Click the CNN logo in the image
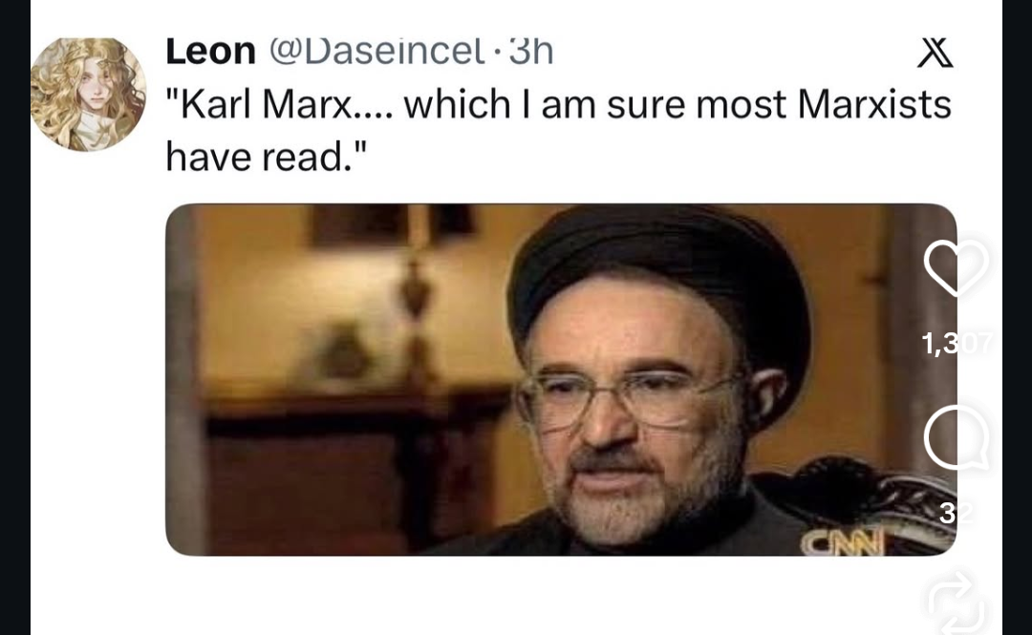The image size is (1032, 635). [x=843, y=541]
